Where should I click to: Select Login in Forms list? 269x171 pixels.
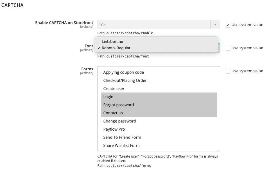[159, 97]
